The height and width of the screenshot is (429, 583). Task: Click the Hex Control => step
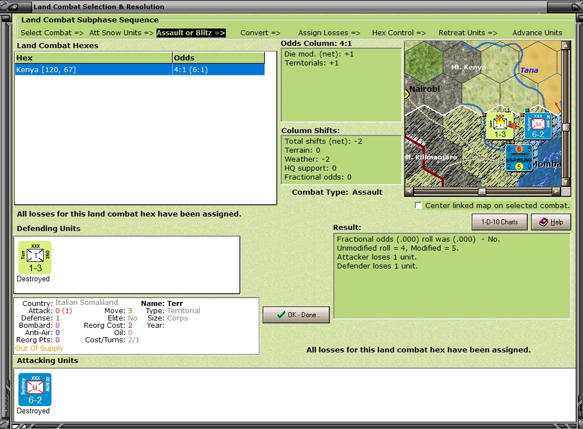click(x=399, y=33)
